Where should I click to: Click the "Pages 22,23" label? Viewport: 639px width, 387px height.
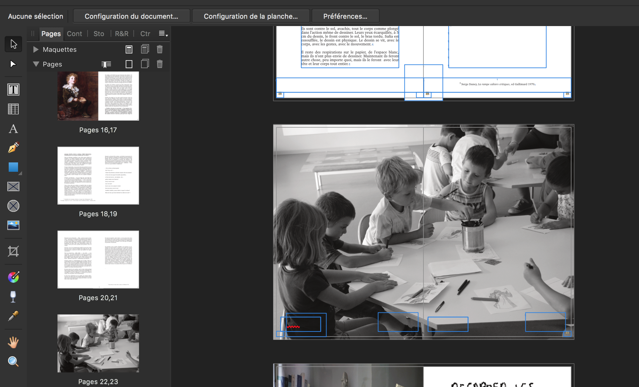[x=98, y=382]
